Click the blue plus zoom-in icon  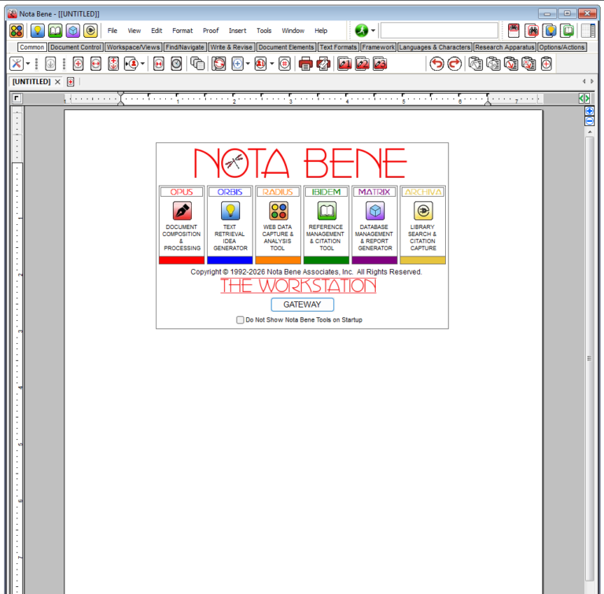pyautogui.click(x=589, y=111)
